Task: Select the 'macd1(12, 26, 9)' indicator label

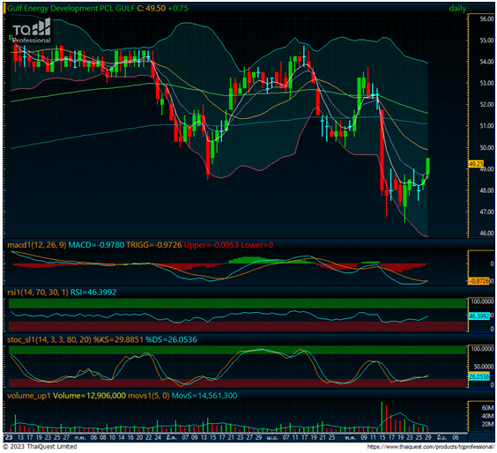Action: point(37,245)
